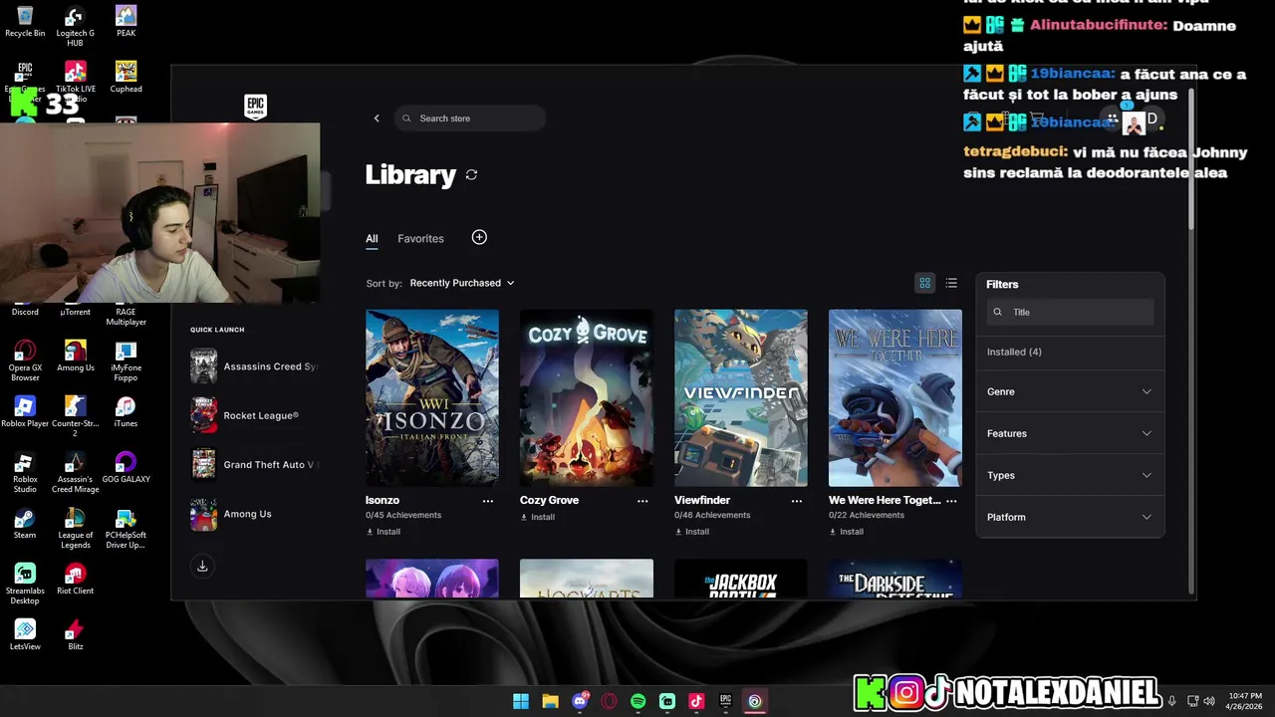Open Blitz desktop shortcut
The height and width of the screenshot is (717, 1275).
[x=75, y=635]
